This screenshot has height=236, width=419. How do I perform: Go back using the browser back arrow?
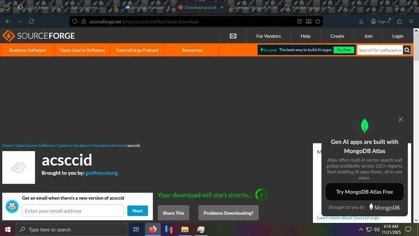(x=8, y=21)
